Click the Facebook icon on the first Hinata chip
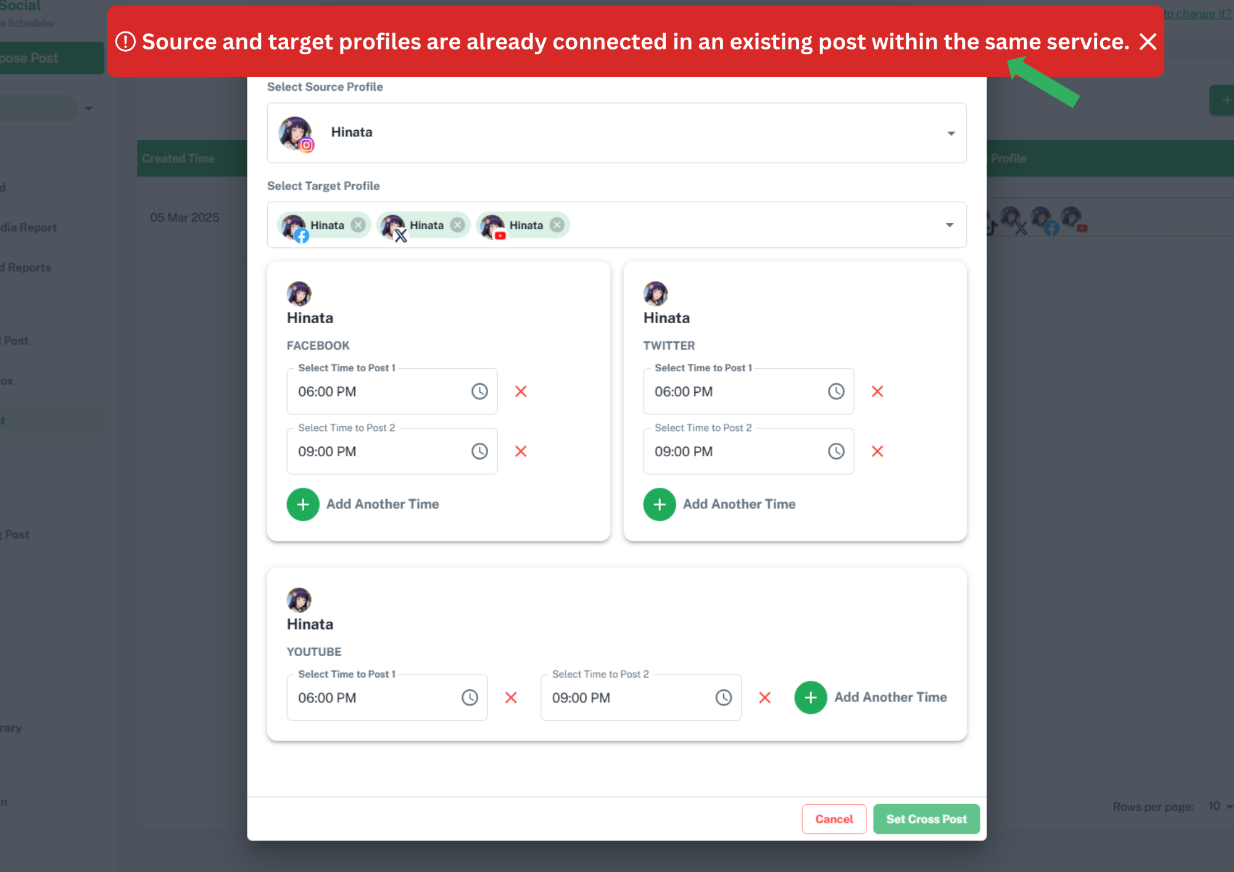The width and height of the screenshot is (1234, 872). click(302, 235)
